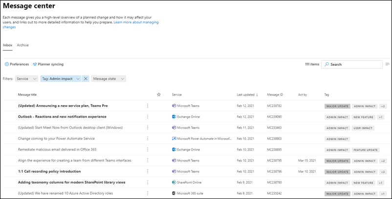The image size is (392, 199).
Task: Click Power Automate service icon
Action: coord(174,139)
